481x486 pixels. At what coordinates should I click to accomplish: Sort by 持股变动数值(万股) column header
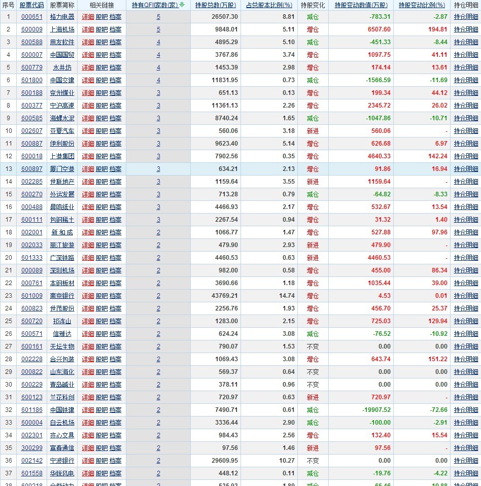(361, 5)
